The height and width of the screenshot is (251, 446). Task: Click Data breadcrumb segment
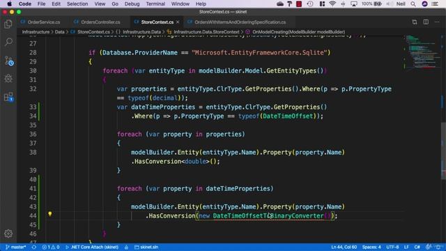point(59,32)
